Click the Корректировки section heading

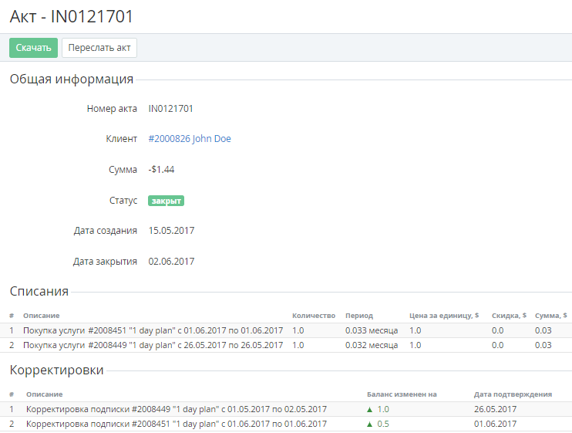coord(56,370)
